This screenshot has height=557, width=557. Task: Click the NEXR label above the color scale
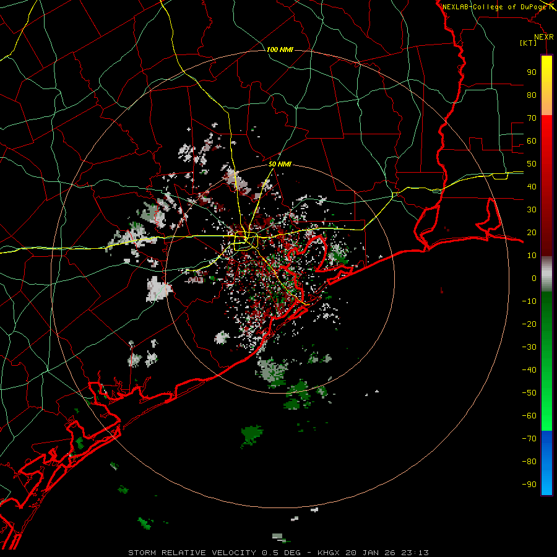[544, 37]
